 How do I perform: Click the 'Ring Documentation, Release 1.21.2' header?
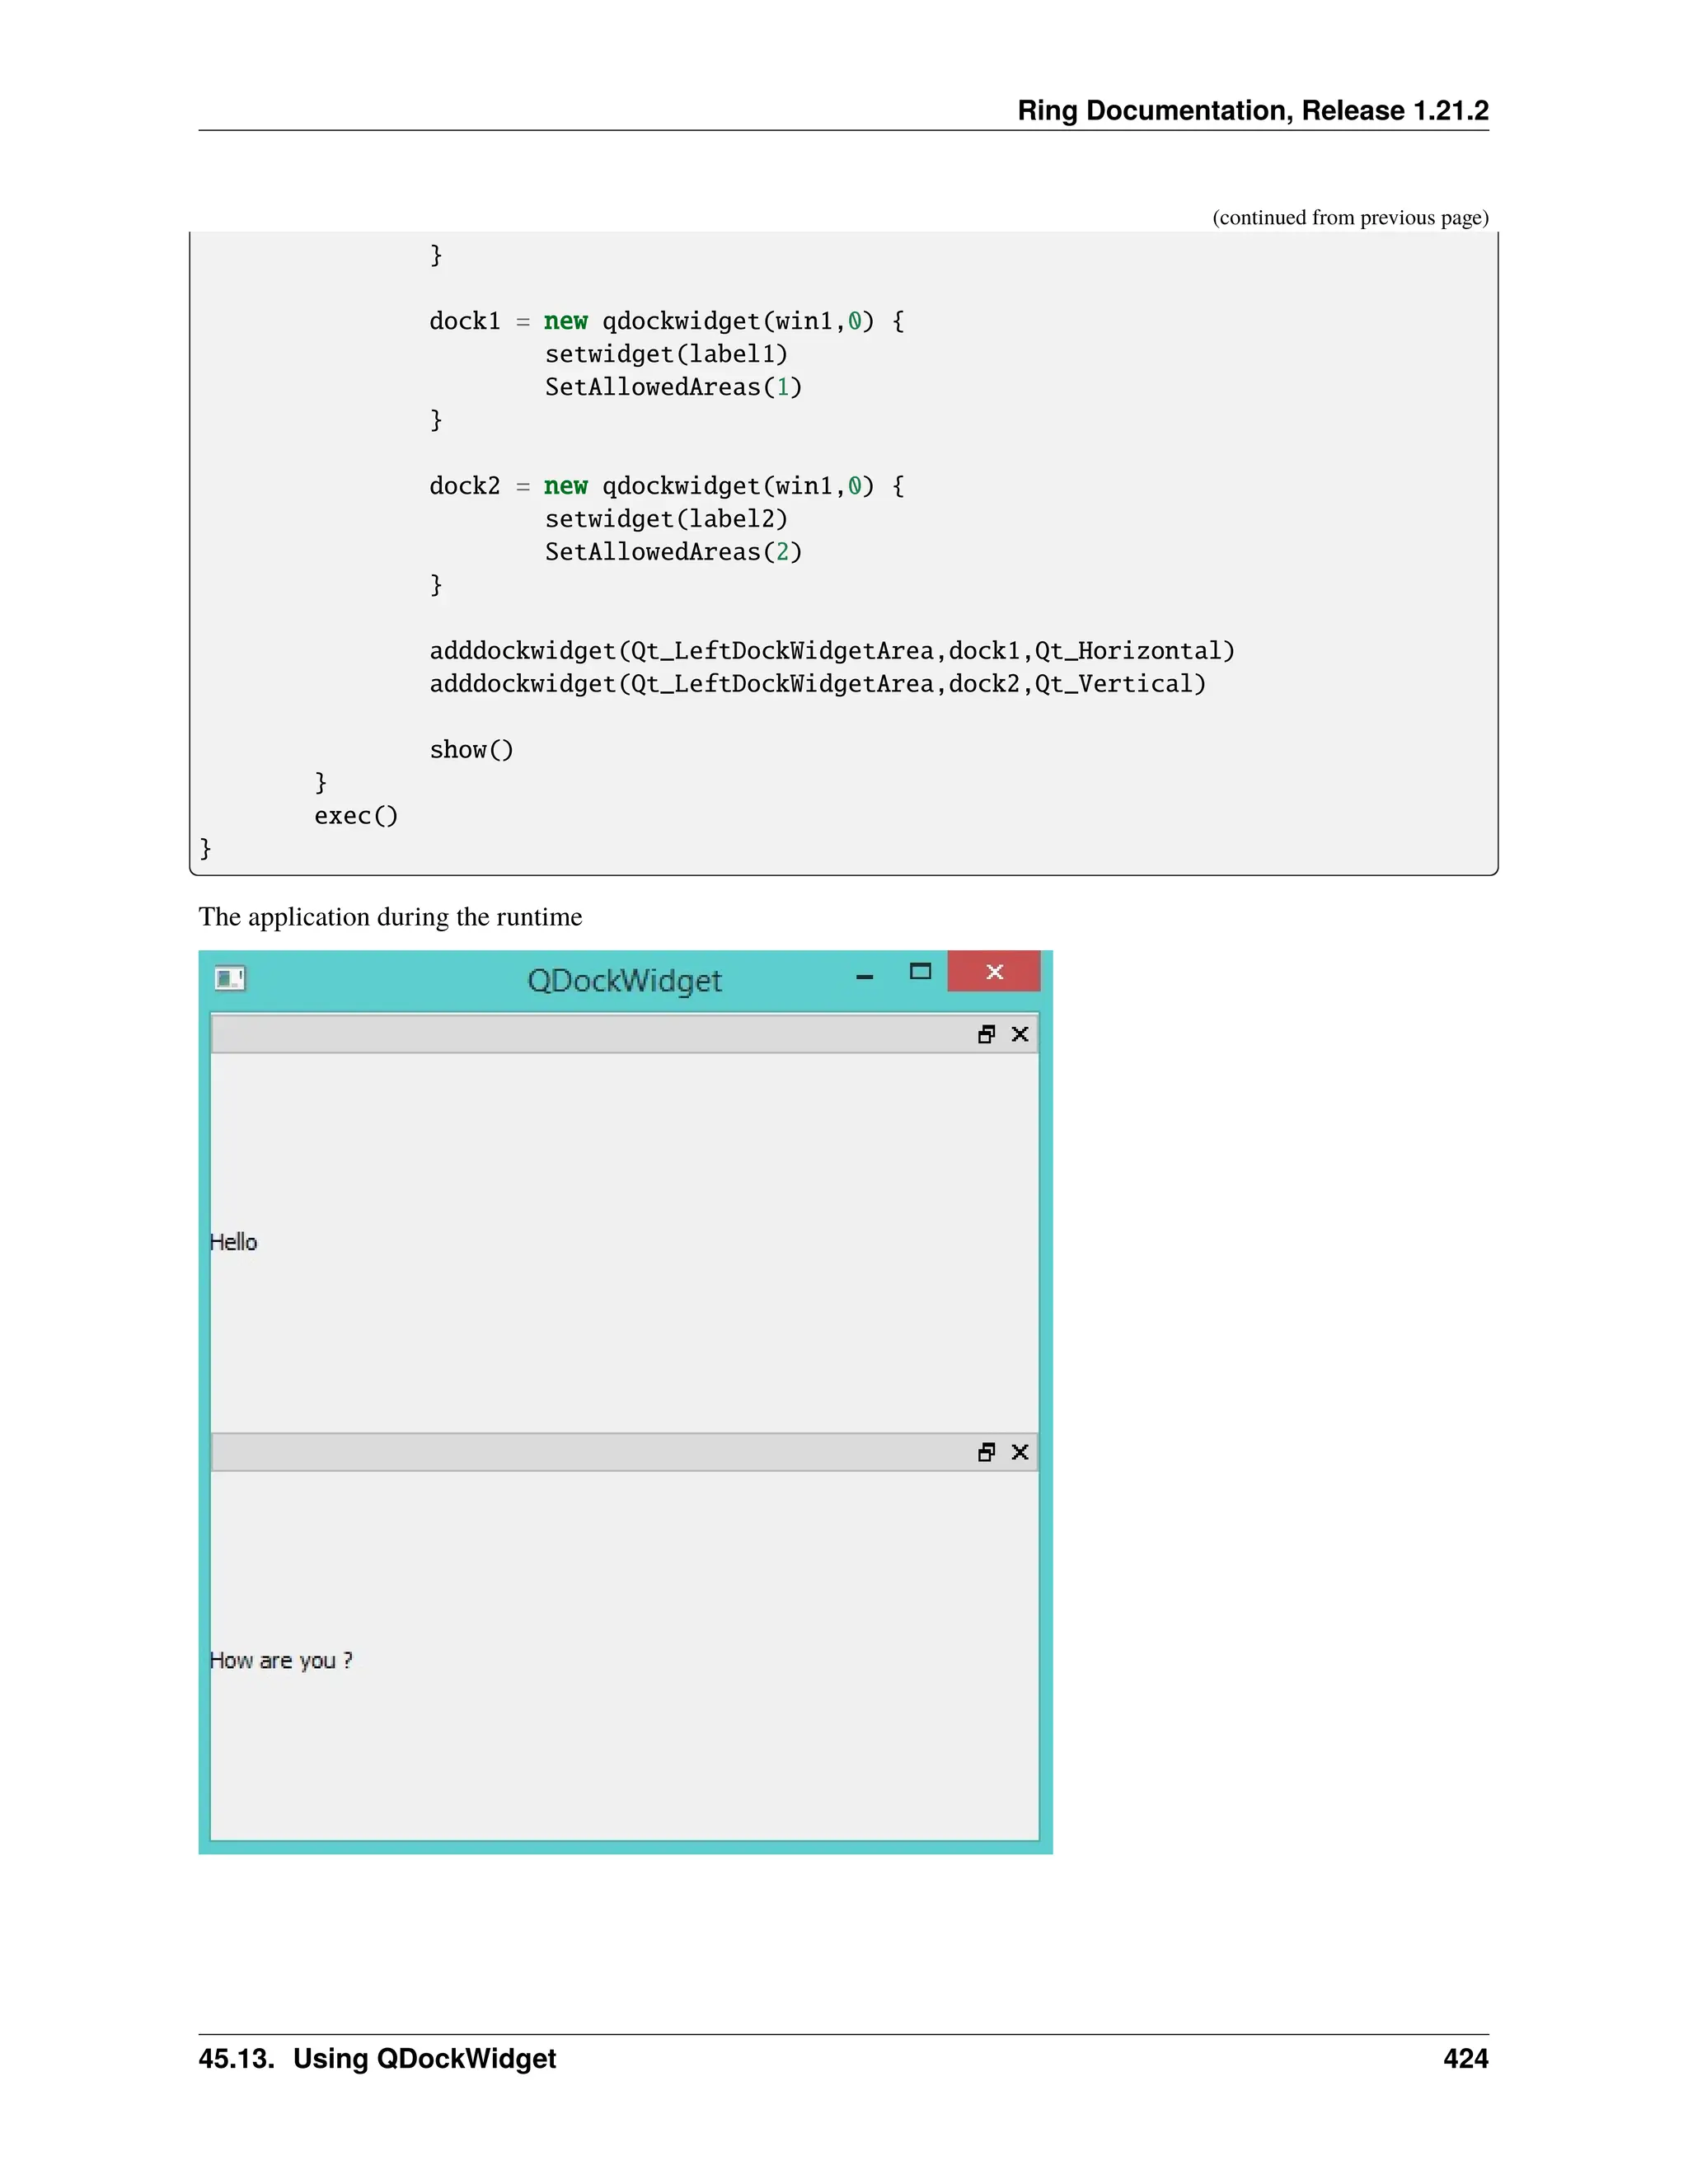coord(1252,110)
